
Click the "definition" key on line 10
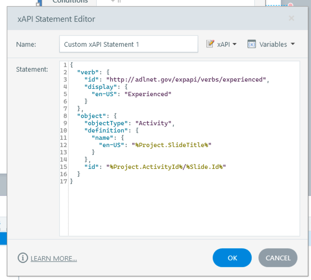104,130
